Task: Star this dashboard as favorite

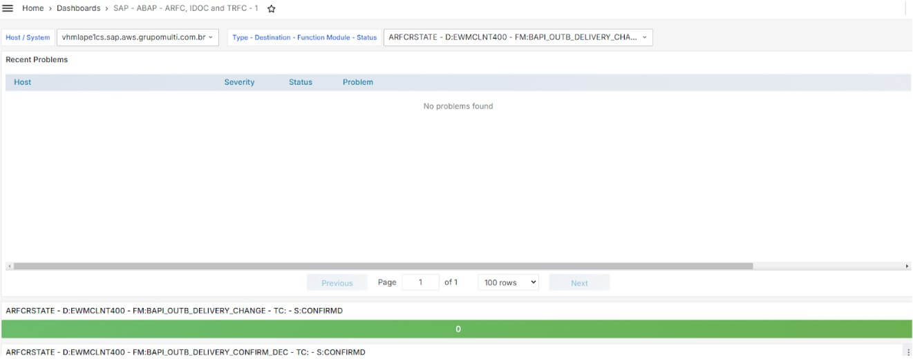Action: [272, 9]
